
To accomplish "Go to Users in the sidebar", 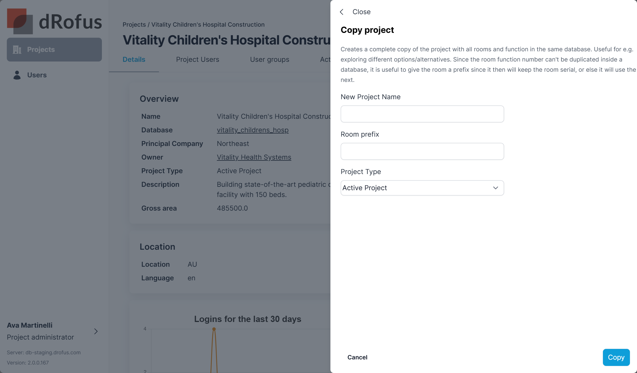I will [x=37, y=75].
